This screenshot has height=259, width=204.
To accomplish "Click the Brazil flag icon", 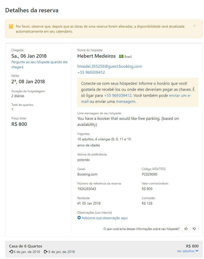I will point(121,56).
